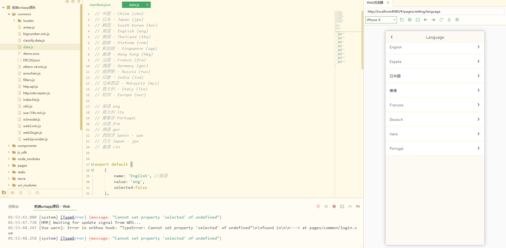Open the iPhone X device dropdown
The height and width of the screenshot is (248, 506).
(x=381, y=20)
